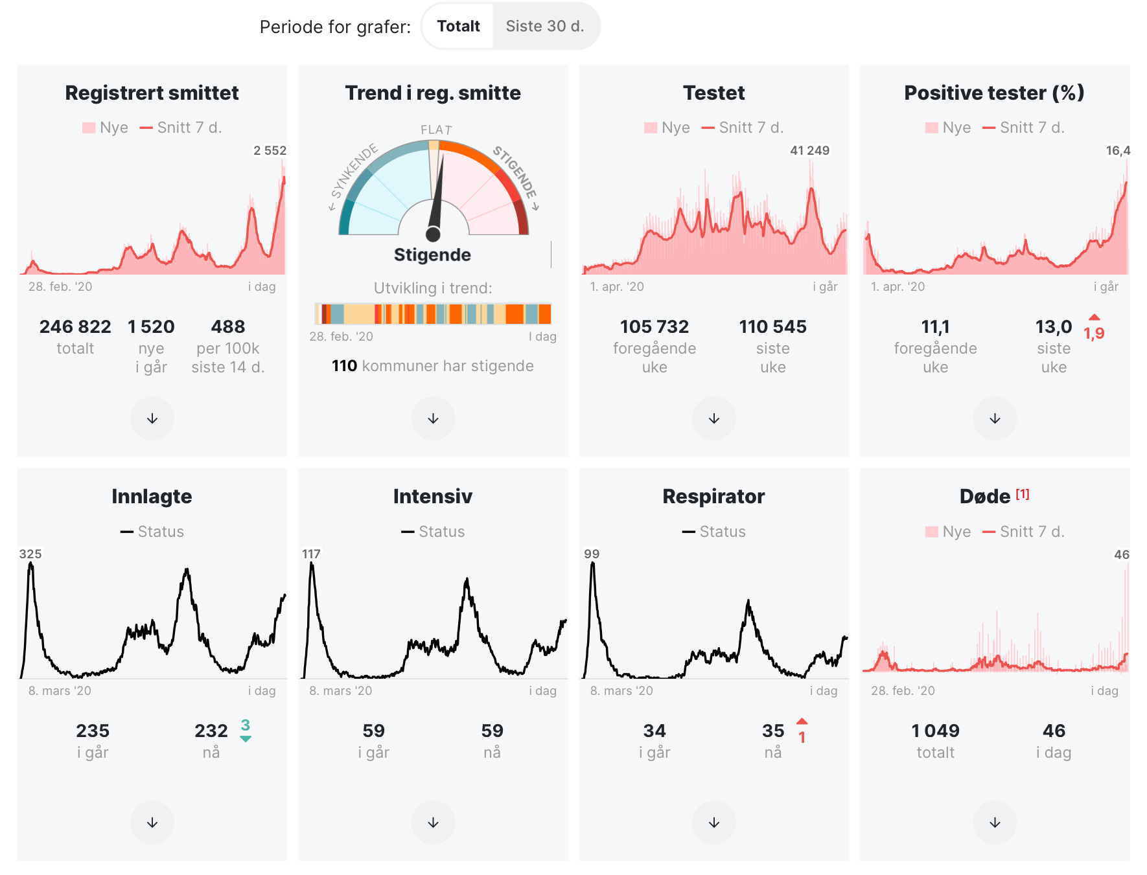
Task: Expand the Registrert smittet card with down arrow
Action: (152, 418)
